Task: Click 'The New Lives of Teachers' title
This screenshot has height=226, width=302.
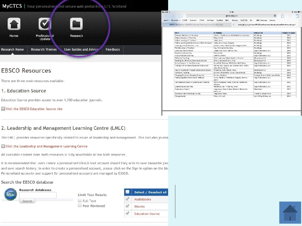Action: tap(185, 48)
